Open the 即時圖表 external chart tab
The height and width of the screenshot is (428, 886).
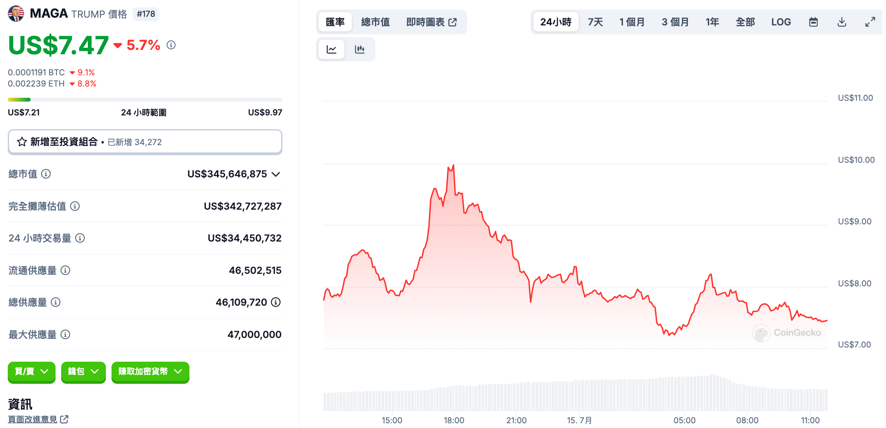click(431, 22)
